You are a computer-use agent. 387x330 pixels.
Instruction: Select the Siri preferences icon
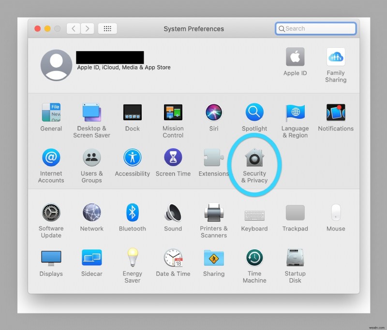coord(213,113)
